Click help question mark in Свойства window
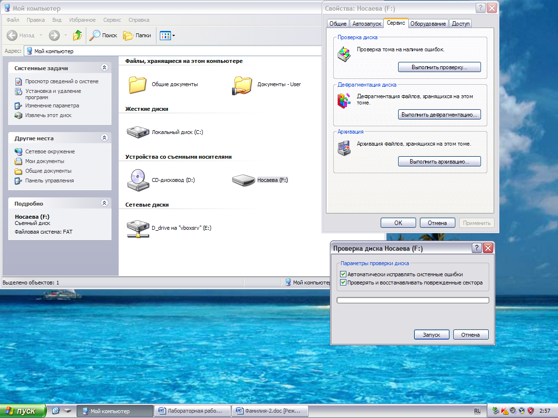558x418 pixels. pos(481,8)
